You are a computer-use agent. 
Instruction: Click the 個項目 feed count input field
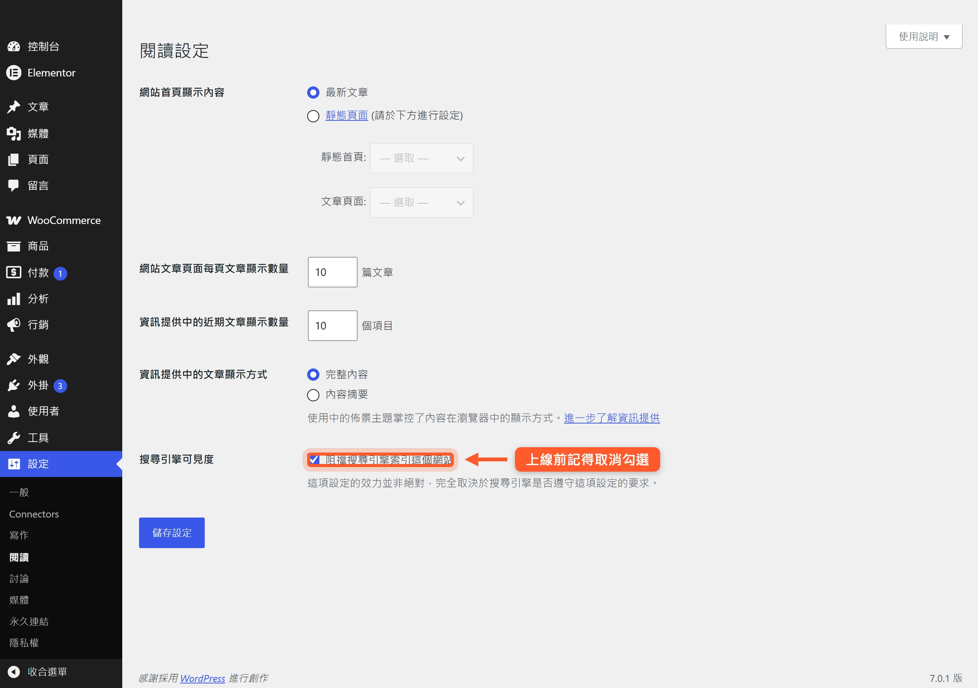332,326
